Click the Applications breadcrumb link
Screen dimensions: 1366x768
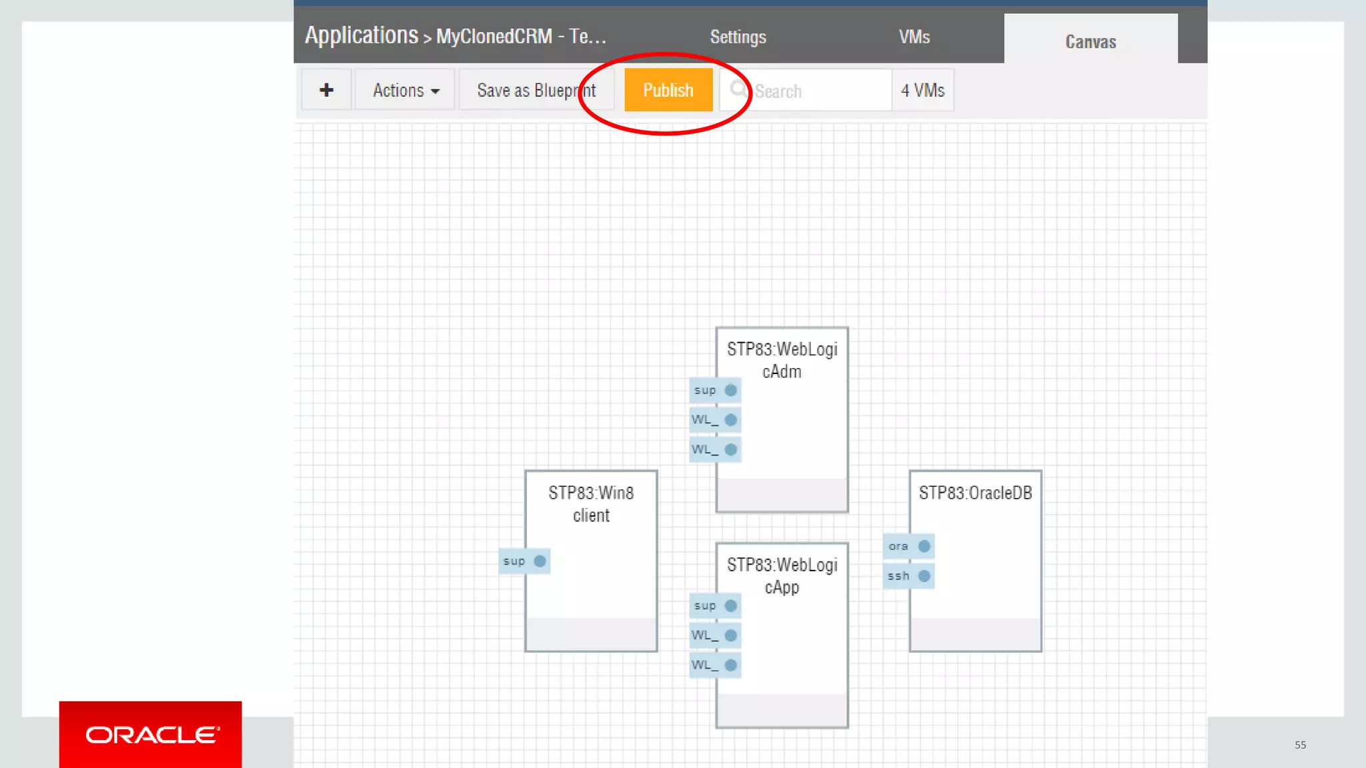(x=362, y=35)
